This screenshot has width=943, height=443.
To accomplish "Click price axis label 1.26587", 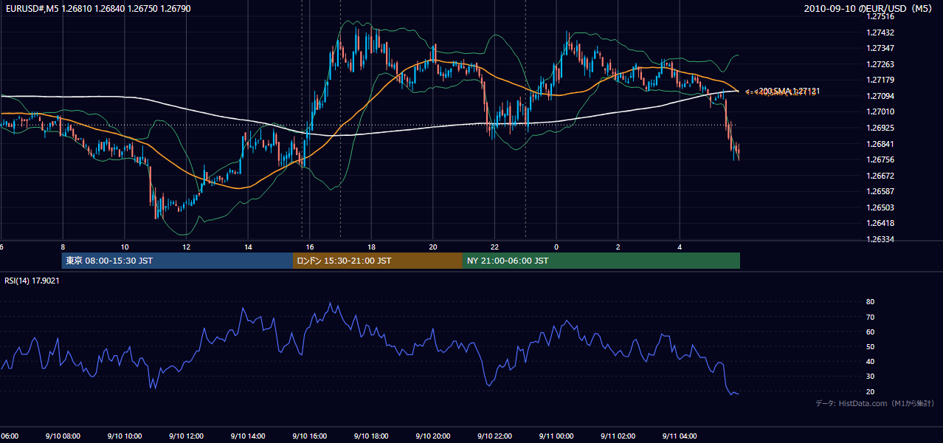I will click(x=881, y=191).
